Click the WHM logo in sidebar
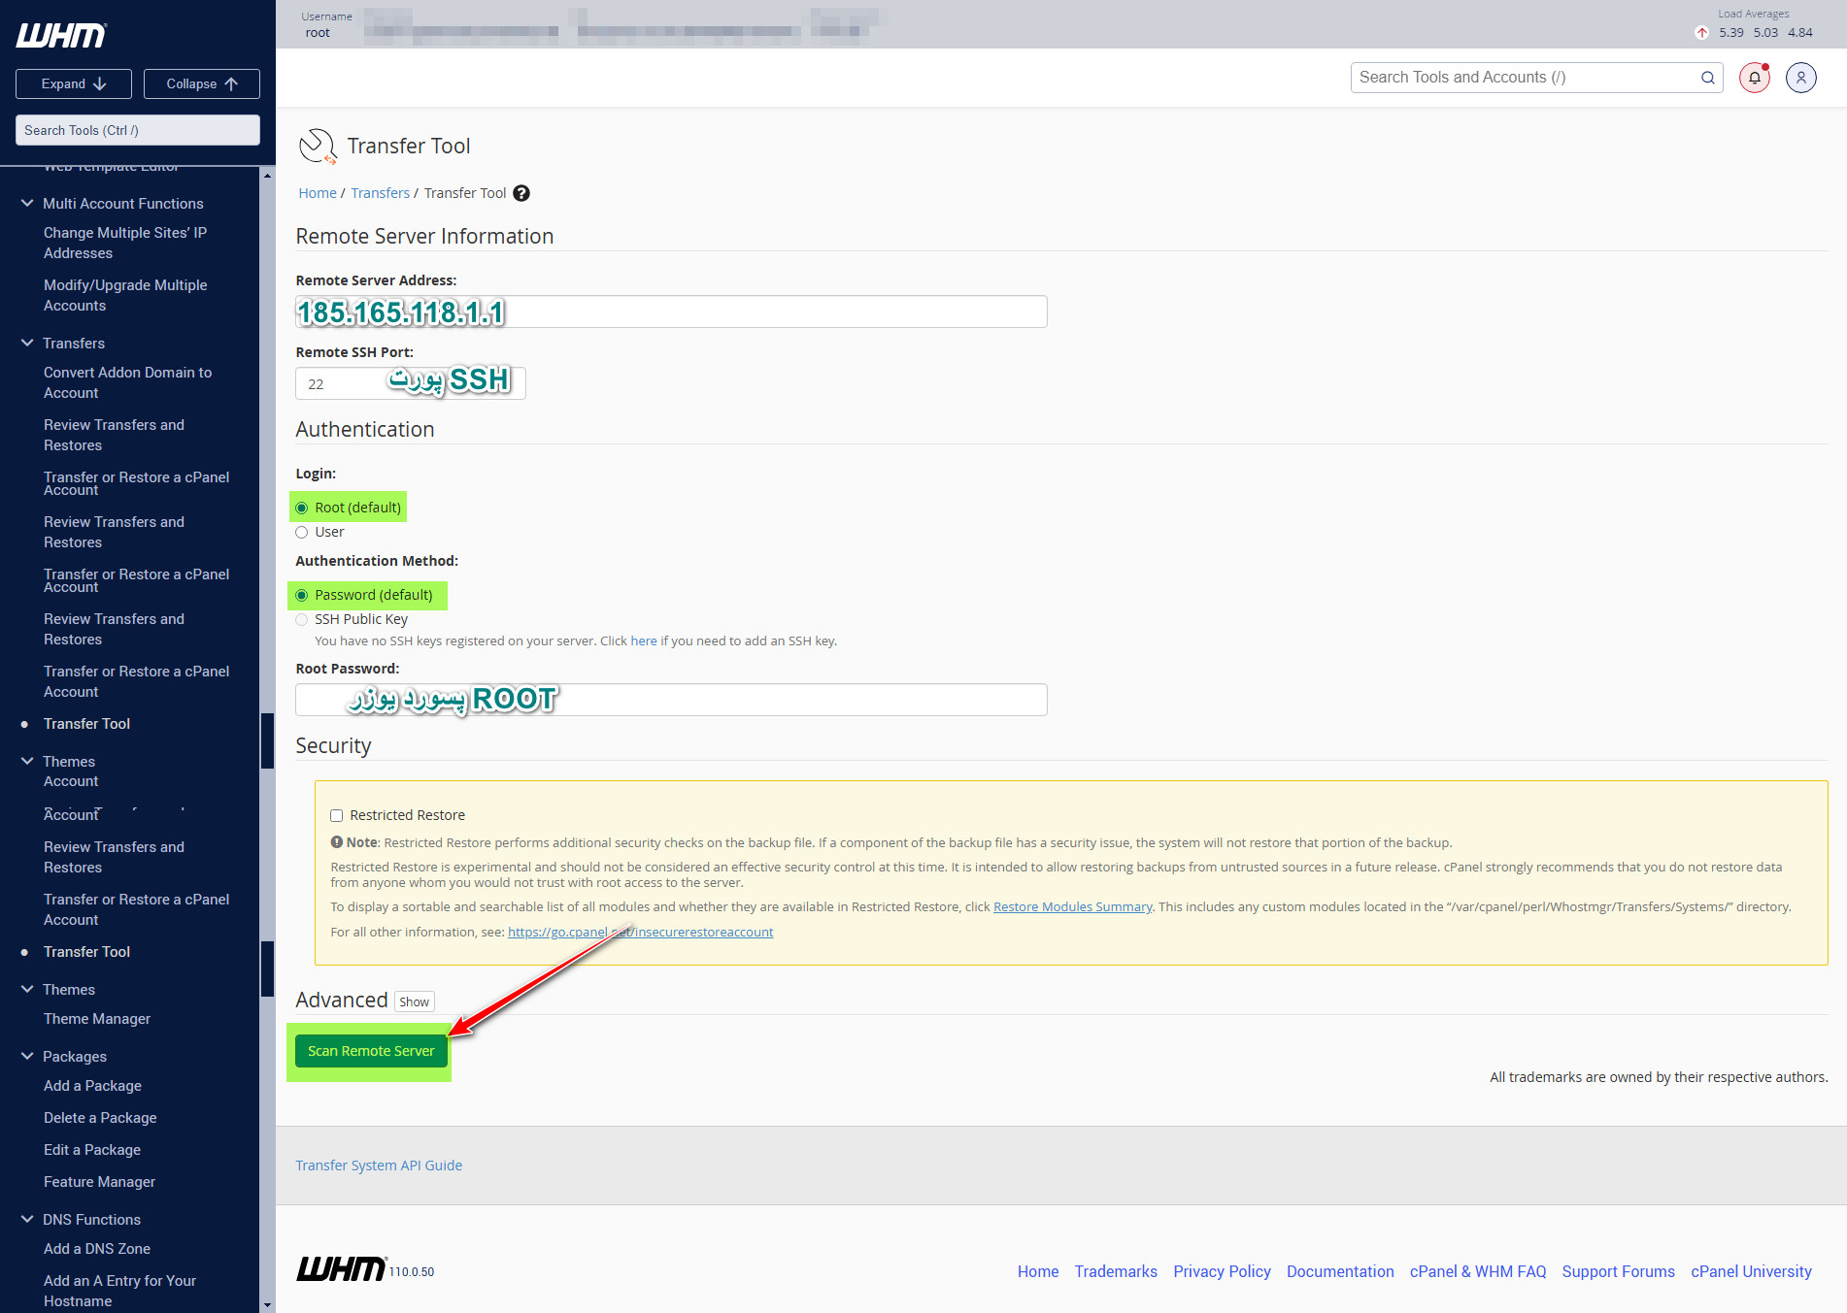Viewport: 1847px width, 1313px height. [61, 36]
